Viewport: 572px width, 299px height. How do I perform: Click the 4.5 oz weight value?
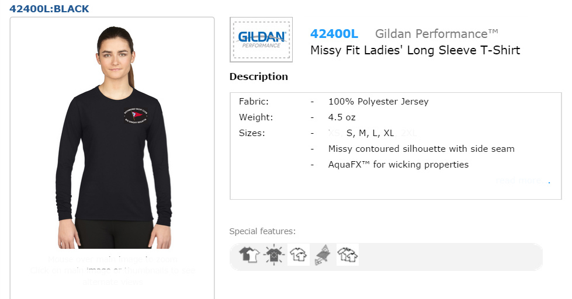342,117
